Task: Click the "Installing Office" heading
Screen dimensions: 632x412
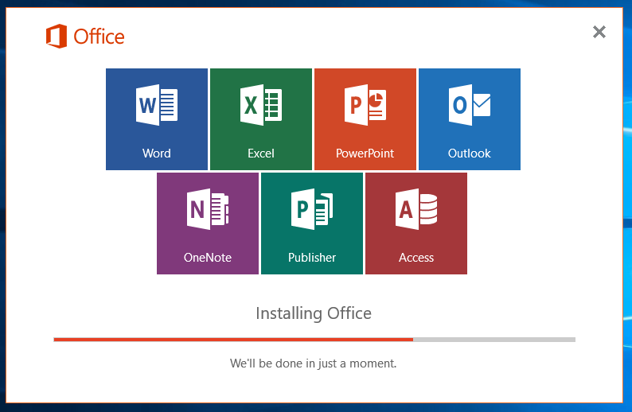Action: pos(314,313)
